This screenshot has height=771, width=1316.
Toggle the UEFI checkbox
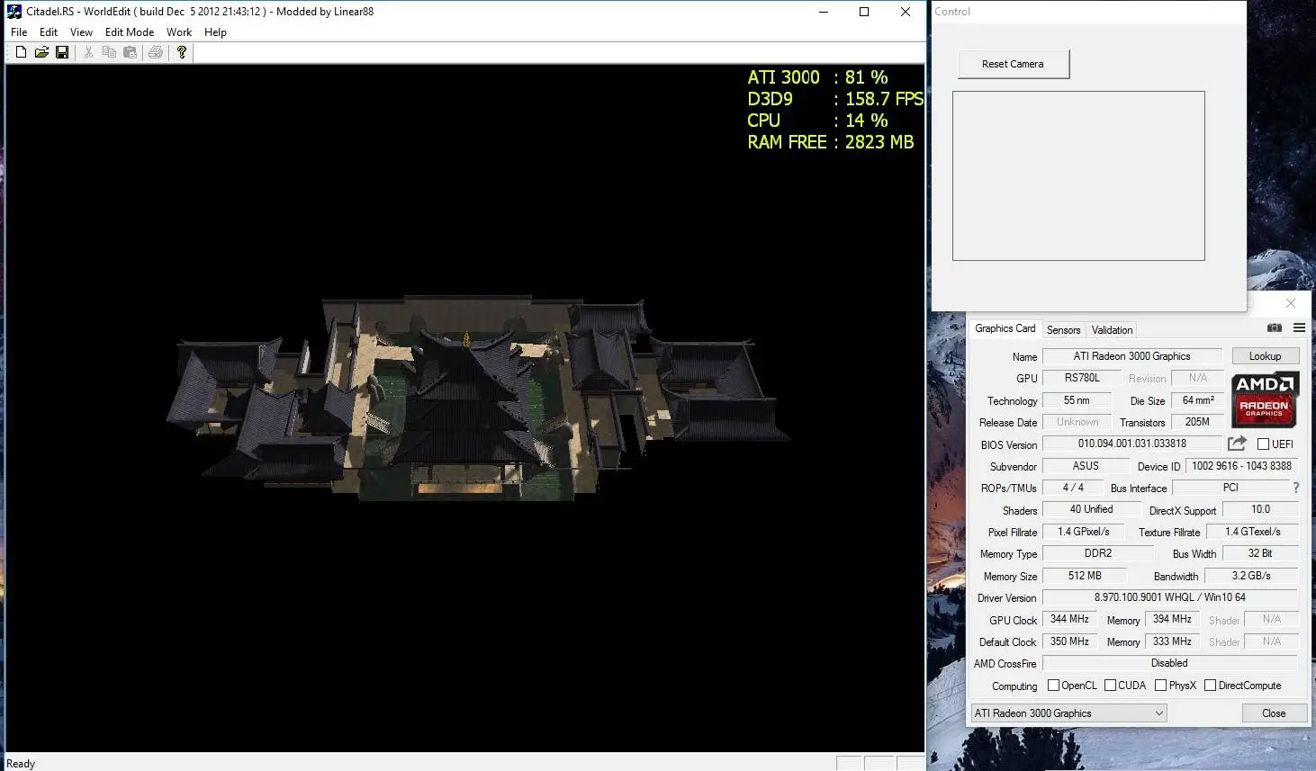coord(1263,444)
